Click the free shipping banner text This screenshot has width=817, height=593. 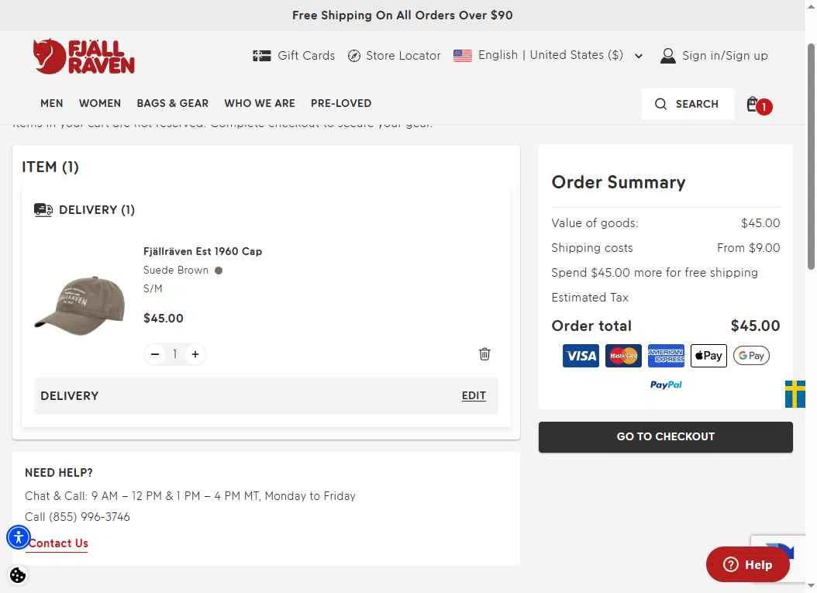coord(402,15)
